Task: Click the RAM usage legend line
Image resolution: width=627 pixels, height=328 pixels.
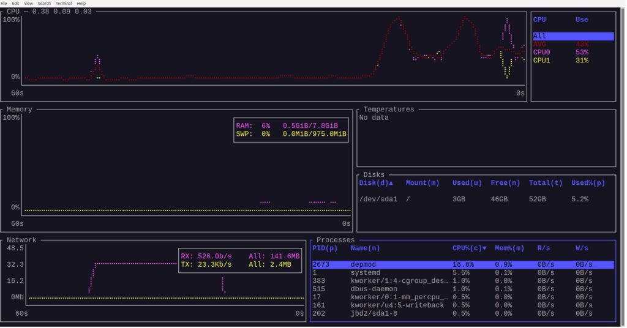Action: point(287,126)
